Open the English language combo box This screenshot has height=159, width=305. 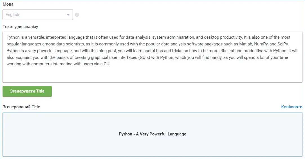pyautogui.click(x=38, y=15)
